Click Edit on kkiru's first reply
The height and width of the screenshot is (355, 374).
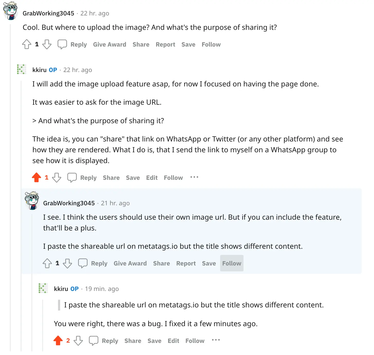point(152,177)
